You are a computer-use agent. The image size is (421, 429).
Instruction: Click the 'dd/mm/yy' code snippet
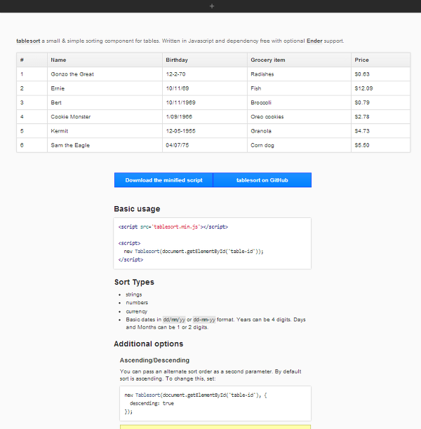[174, 320]
